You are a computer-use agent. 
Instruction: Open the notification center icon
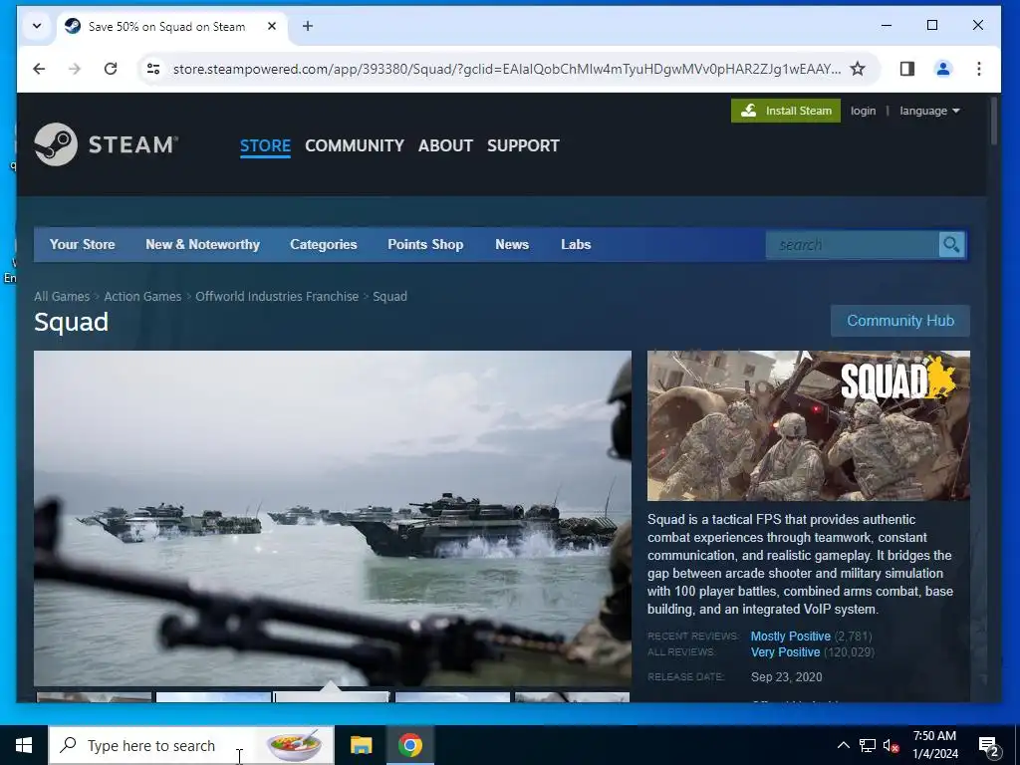[989, 747]
